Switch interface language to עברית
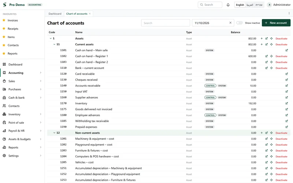The image size is (293, 183). click(x=259, y=5)
